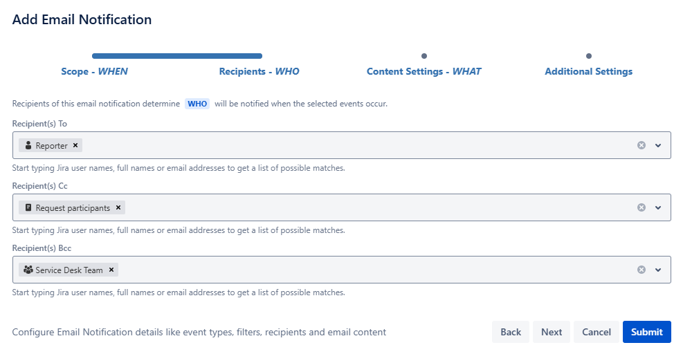Expand the Recipient(s) To dropdown
Image resolution: width=683 pixels, height=354 pixels.
(x=658, y=145)
